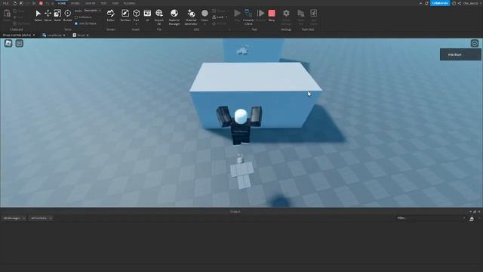
Task: Open the Terrain Editor
Action: tap(111, 15)
